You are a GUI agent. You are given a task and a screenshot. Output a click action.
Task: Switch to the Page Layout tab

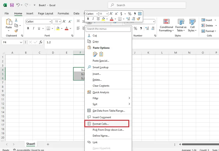click(45, 13)
